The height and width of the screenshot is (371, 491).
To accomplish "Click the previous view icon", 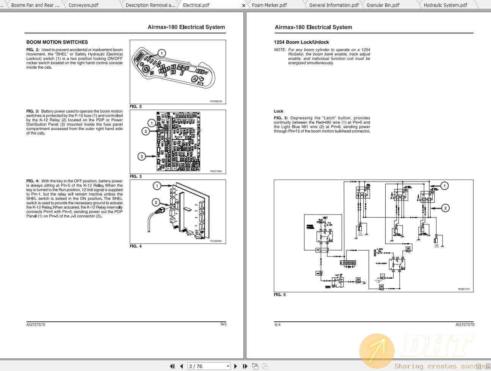I will click(x=255, y=366).
